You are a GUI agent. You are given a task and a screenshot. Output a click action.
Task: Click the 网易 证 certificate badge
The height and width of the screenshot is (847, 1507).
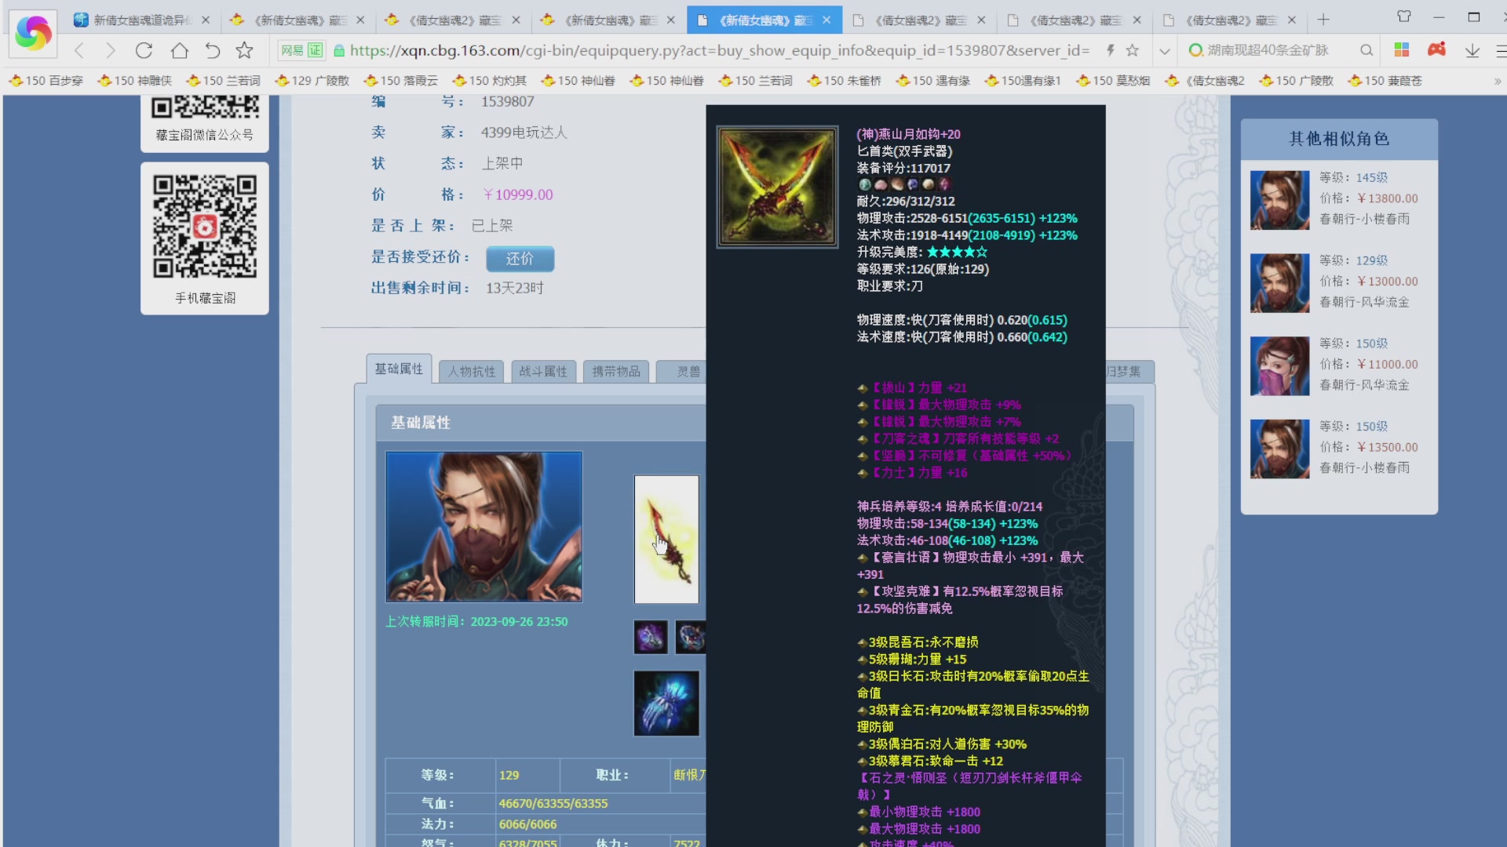301,51
